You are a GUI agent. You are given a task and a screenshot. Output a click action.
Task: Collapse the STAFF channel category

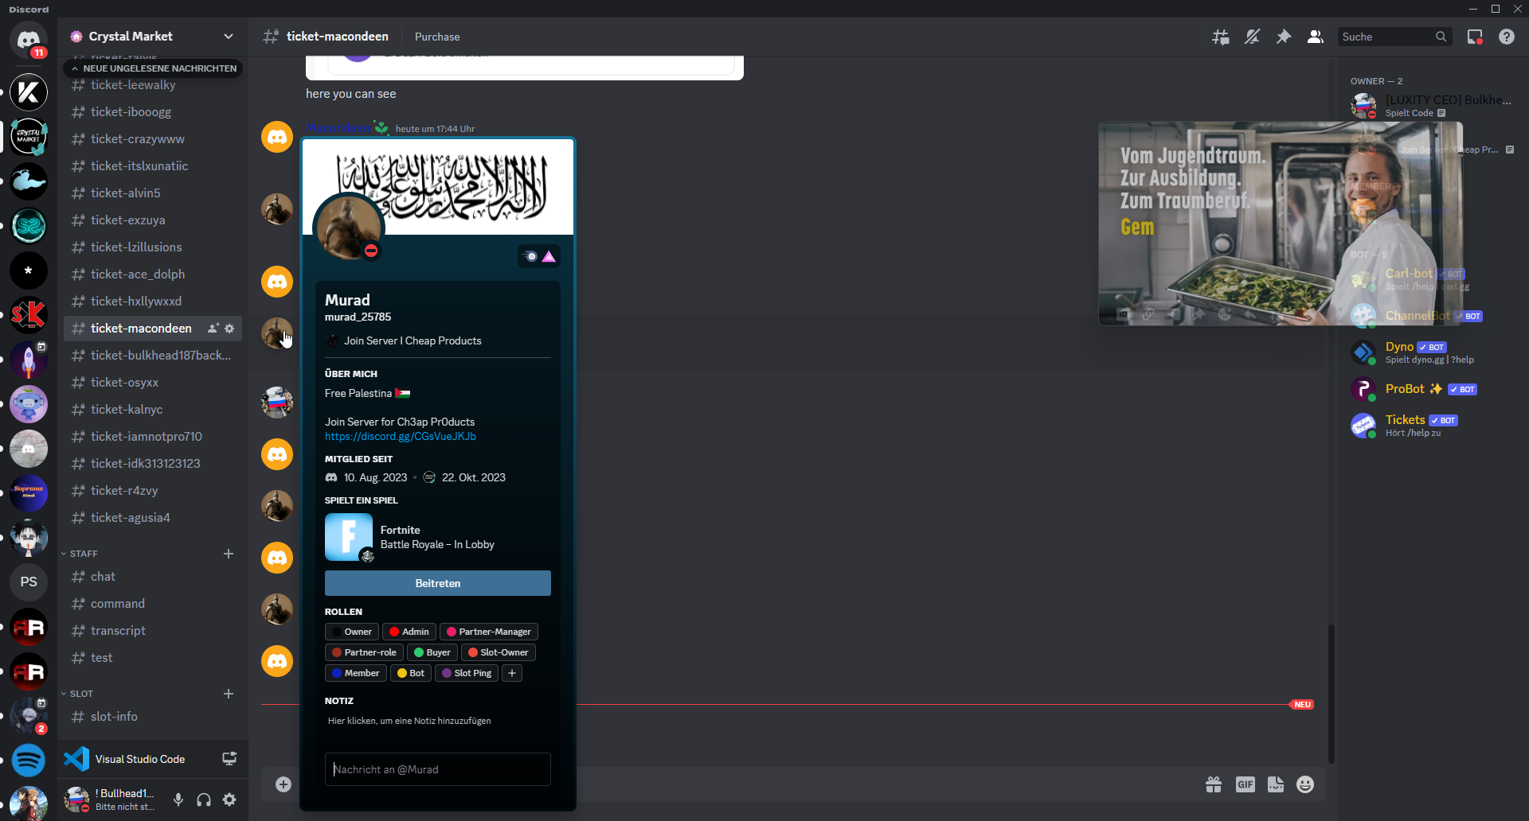(83, 554)
